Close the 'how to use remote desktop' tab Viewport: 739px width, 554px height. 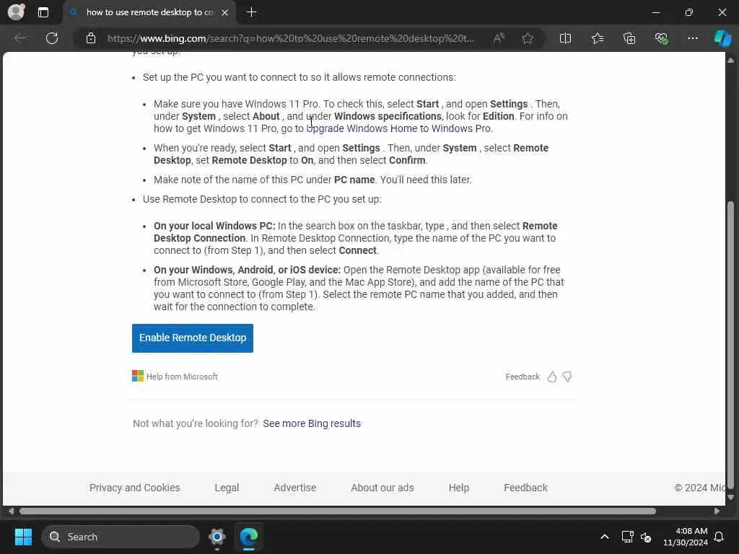(x=225, y=13)
